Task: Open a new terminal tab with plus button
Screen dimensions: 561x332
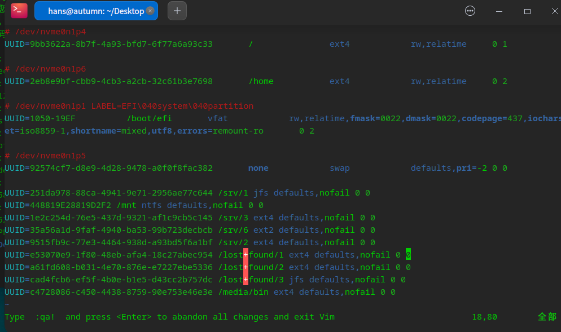Action: [177, 11]
